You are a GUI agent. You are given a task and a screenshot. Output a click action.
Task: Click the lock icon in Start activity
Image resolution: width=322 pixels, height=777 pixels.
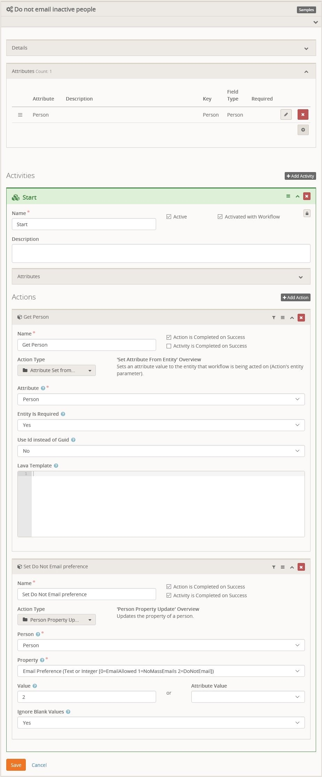pyautogui.click(x=307, y=213)
